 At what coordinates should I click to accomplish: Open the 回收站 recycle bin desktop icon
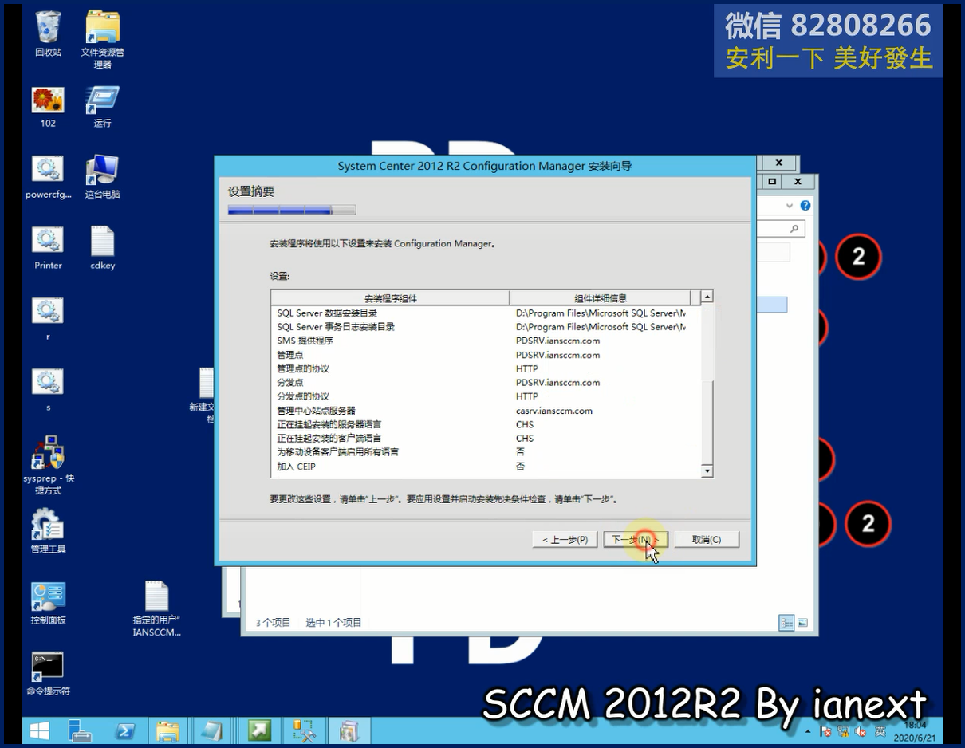coord(48,33)
